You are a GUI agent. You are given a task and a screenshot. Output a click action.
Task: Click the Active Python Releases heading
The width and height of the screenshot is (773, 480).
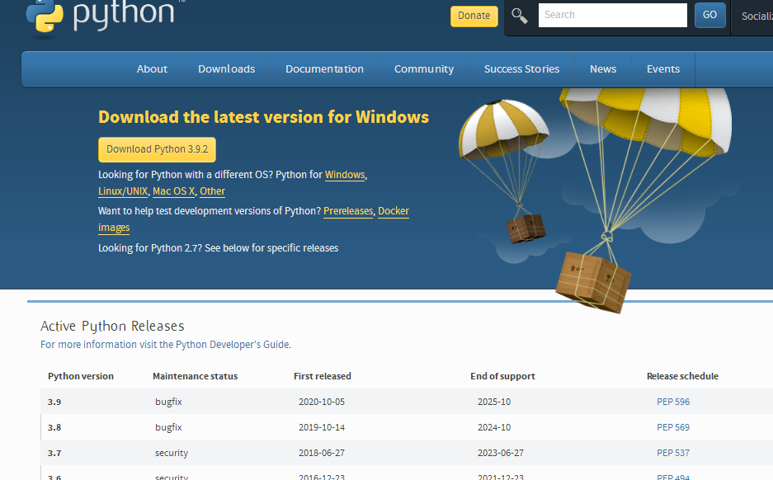[x=112, y=327]
